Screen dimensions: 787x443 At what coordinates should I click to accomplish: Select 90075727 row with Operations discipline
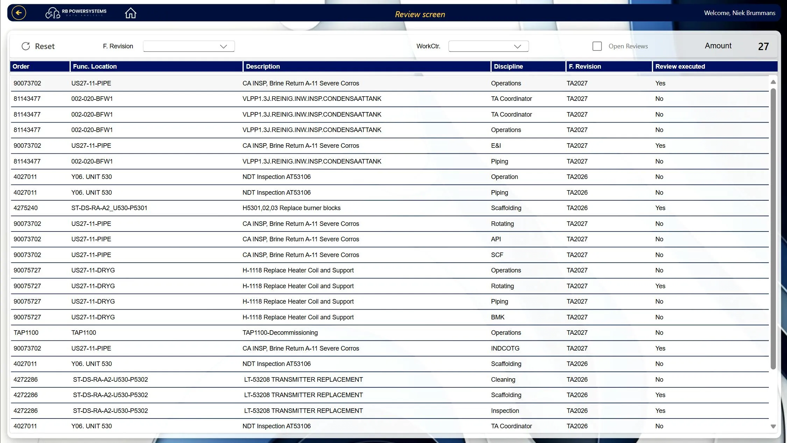tap(390, 270)
